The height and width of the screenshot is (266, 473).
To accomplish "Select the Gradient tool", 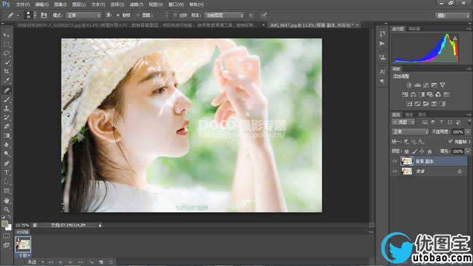I will 7,136.
